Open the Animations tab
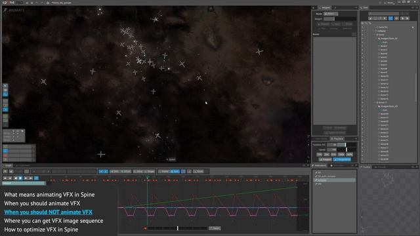 [320, 166]
